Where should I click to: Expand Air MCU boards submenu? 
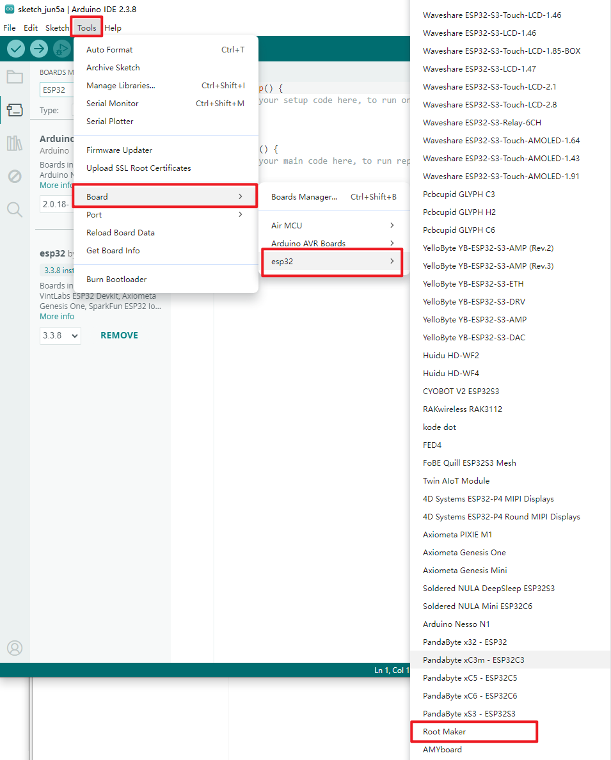tap(333, 225)
